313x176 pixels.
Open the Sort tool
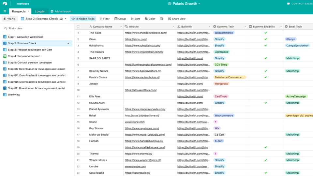135,19
